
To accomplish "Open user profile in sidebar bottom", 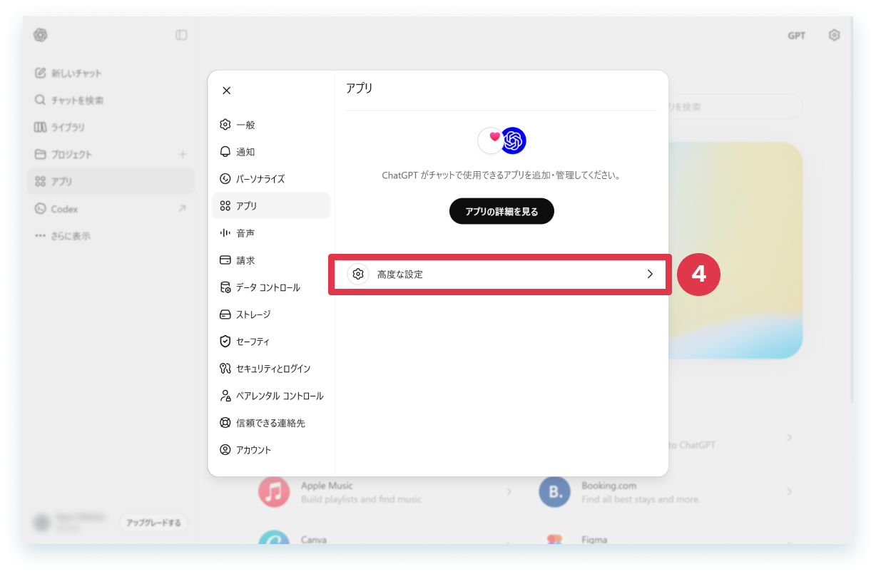I will 71,523.
